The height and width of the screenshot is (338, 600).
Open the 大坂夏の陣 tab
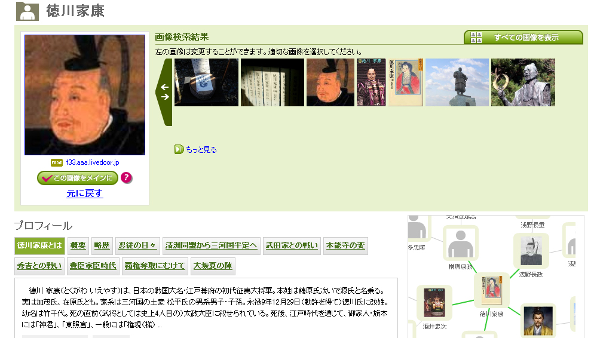[x=213, y=266]
